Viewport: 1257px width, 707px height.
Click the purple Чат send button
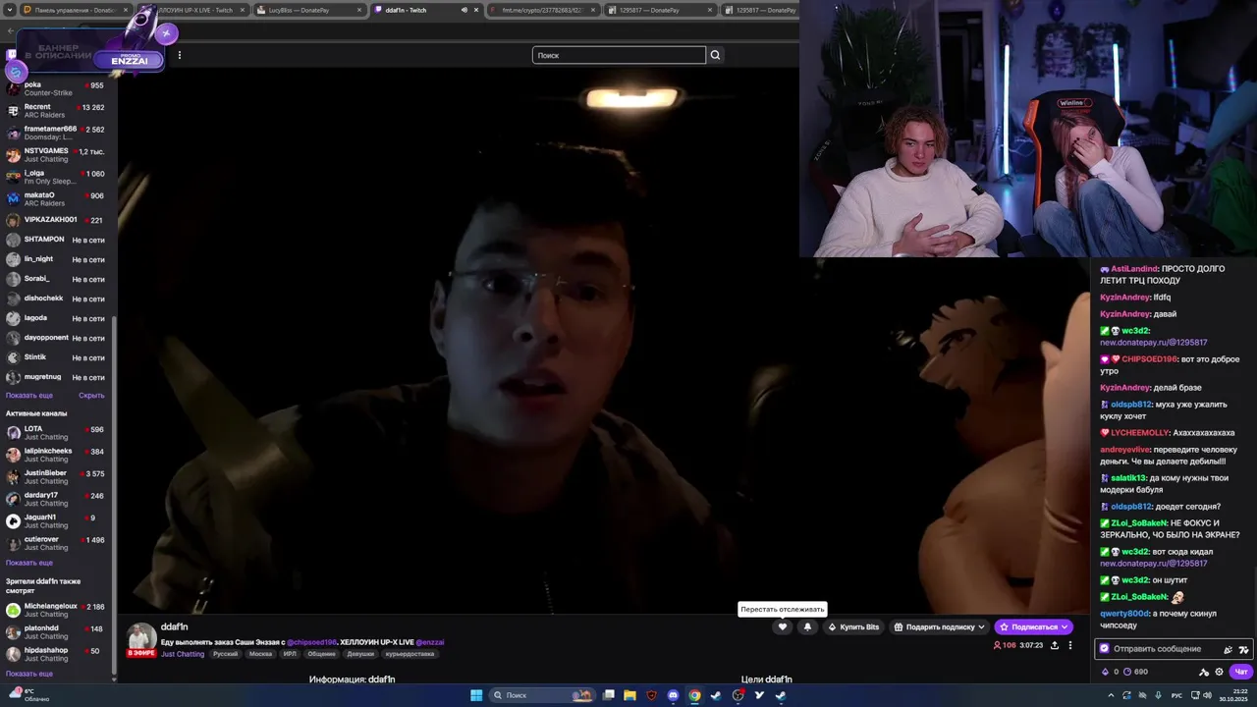coord(1240,672)
